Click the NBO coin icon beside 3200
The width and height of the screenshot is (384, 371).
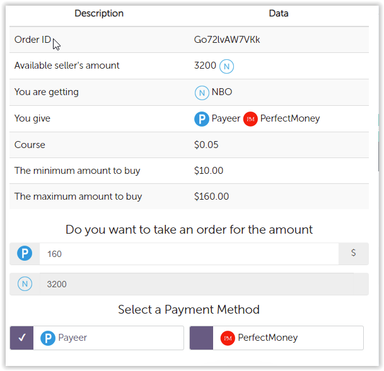pyautogui.click(x=226, y=66)
